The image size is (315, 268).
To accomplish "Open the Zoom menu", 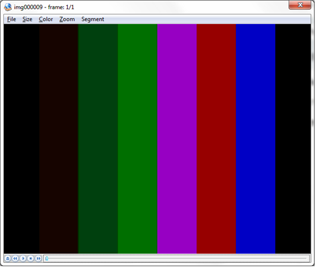I will coord(67,19).
